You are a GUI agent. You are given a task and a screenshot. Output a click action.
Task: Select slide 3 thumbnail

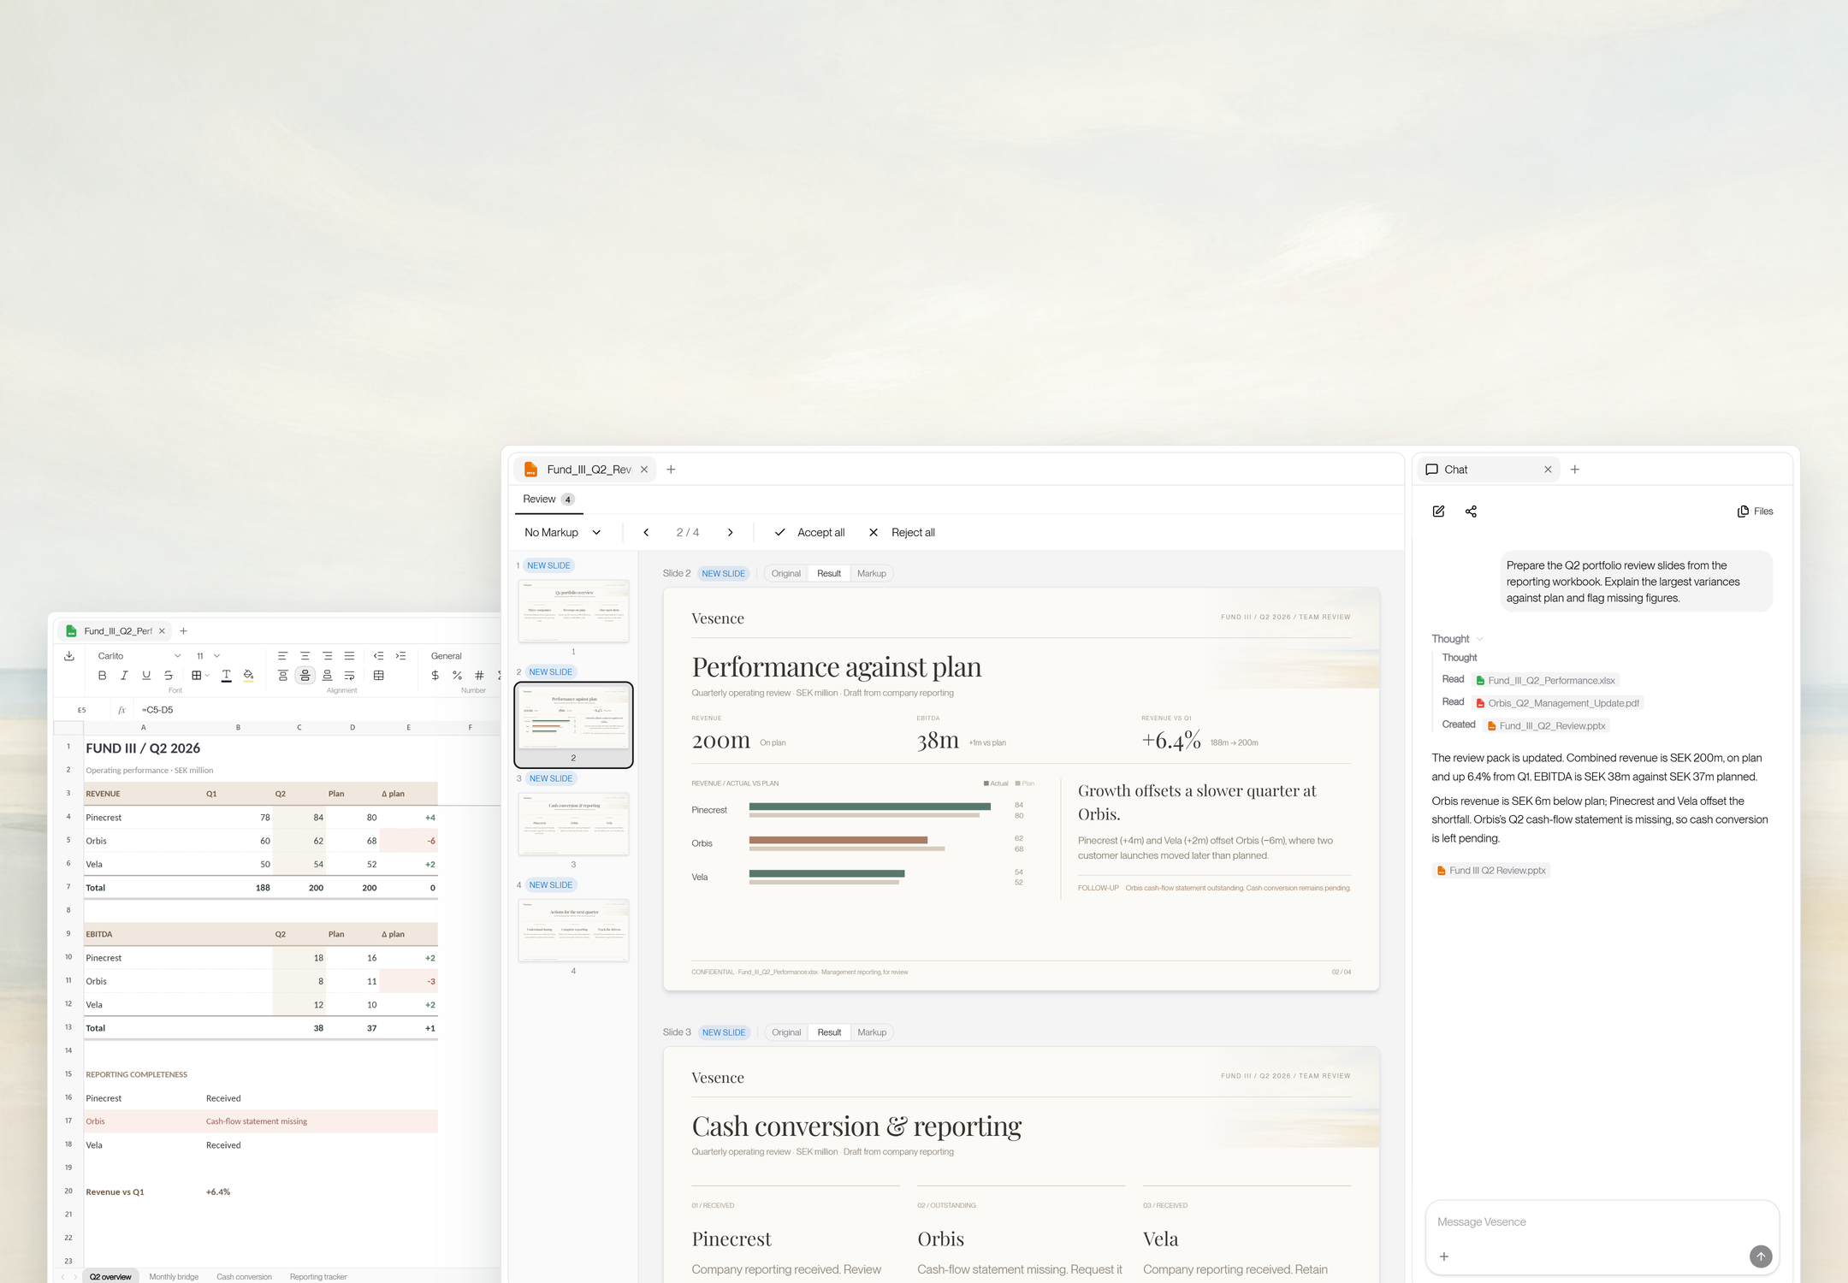573,824
